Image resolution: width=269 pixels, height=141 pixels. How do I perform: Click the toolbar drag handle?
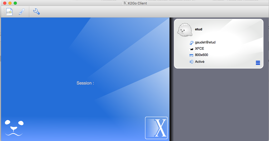click(4, 12)
